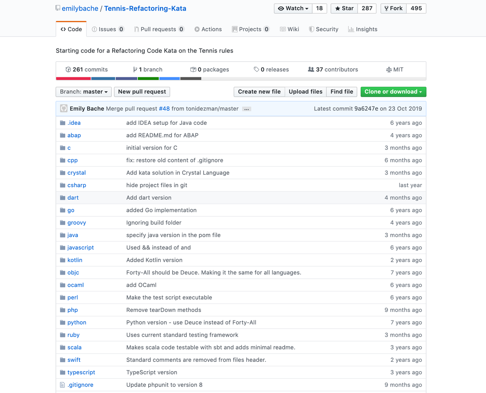
Task: Click the javascript folder icon
Action: (63, 248)
